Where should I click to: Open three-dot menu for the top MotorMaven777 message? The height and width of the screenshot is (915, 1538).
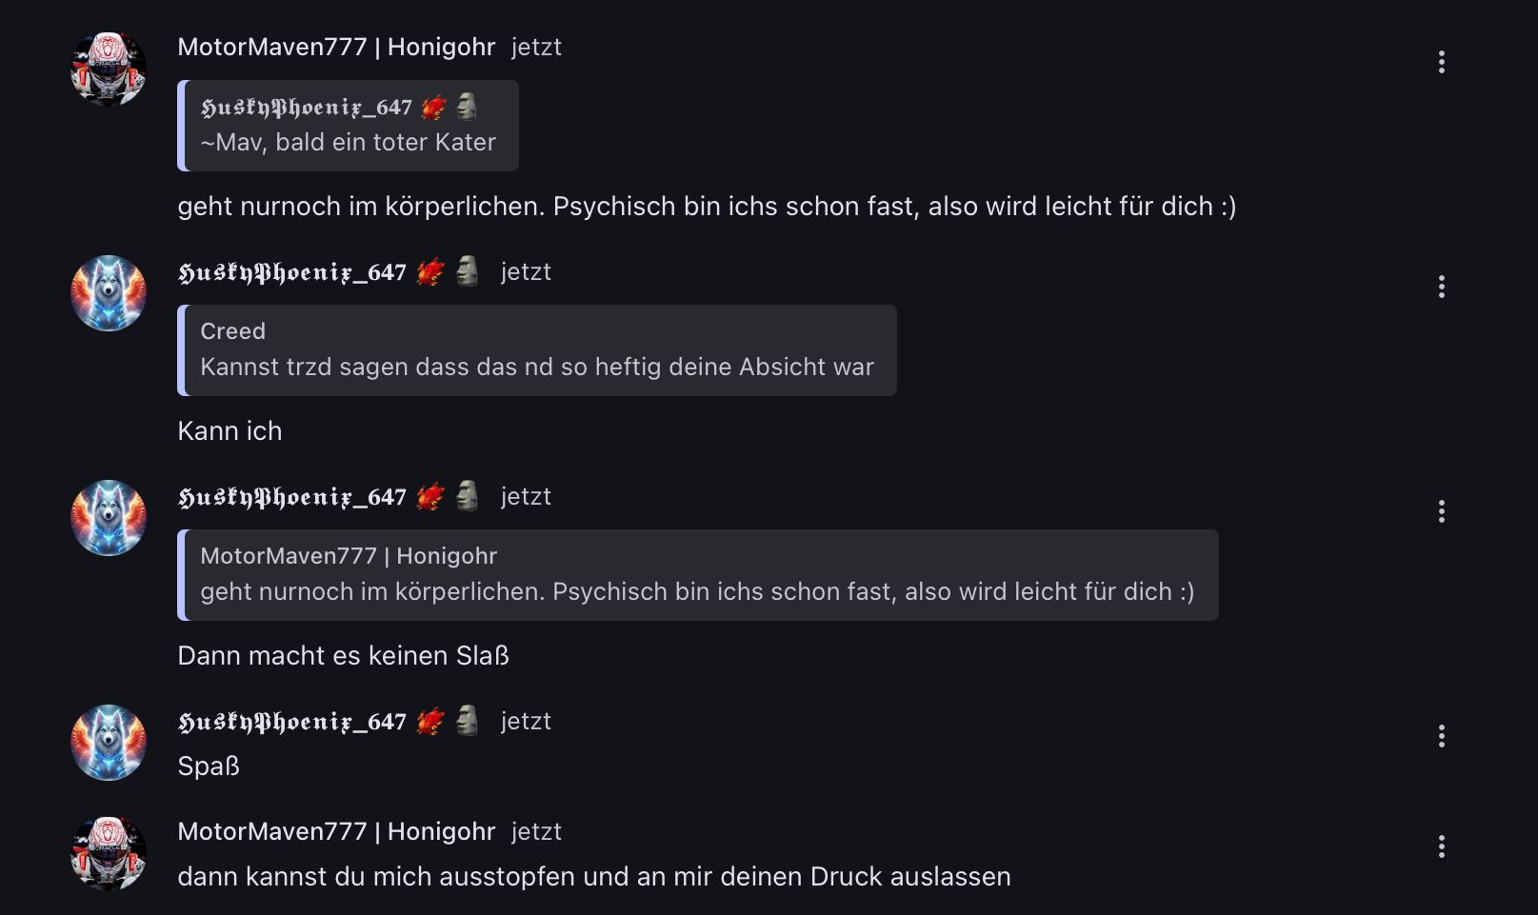coord(1441,62)
